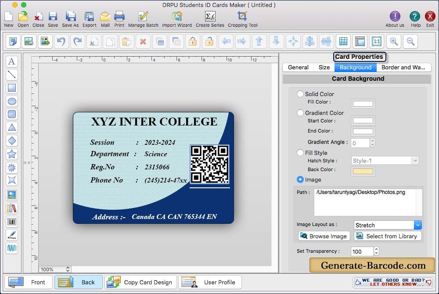This screenshot has width=439, height=294.
Task: Click the Redo arrow in the toolbar
Action: point(78,41)
